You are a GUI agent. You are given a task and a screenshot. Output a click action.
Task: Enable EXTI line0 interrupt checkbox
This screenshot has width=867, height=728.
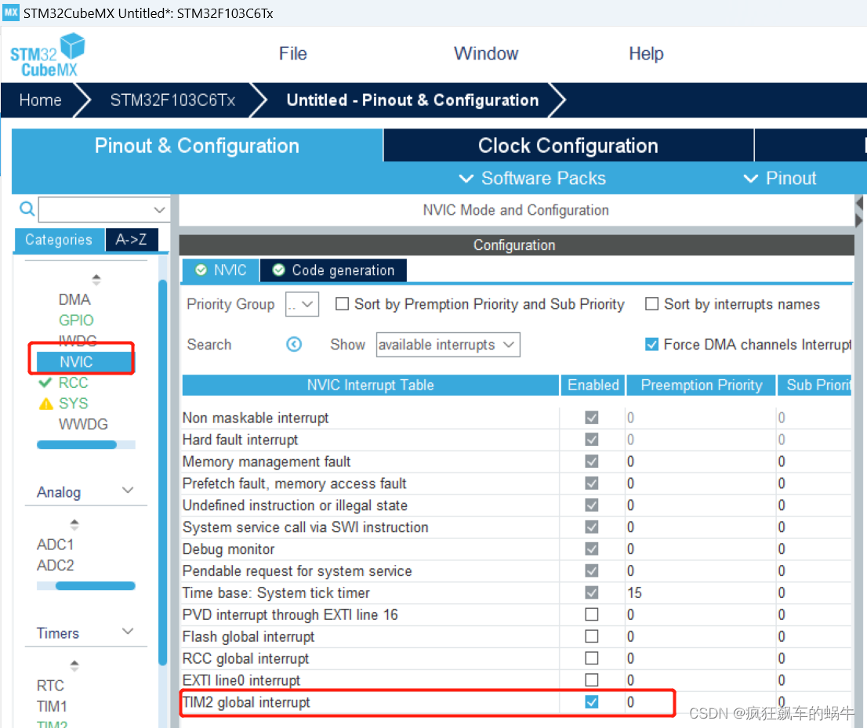coord(592,680)
